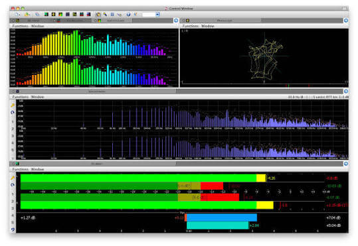The height and width of the screenshot is (246, 358).
Task: Open Functions menu in spectrum analyzer pane
Action: (21, 97)
